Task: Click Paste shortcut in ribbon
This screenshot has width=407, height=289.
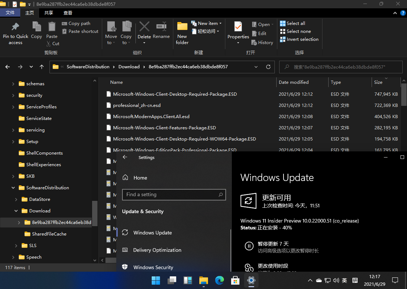Action: click(x=80, y=31)
